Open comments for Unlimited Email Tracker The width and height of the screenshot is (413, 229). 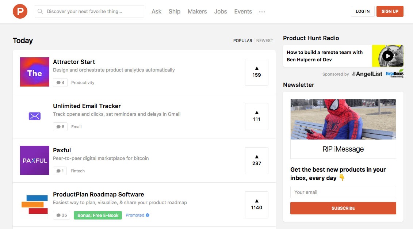(x=60, y=126)
